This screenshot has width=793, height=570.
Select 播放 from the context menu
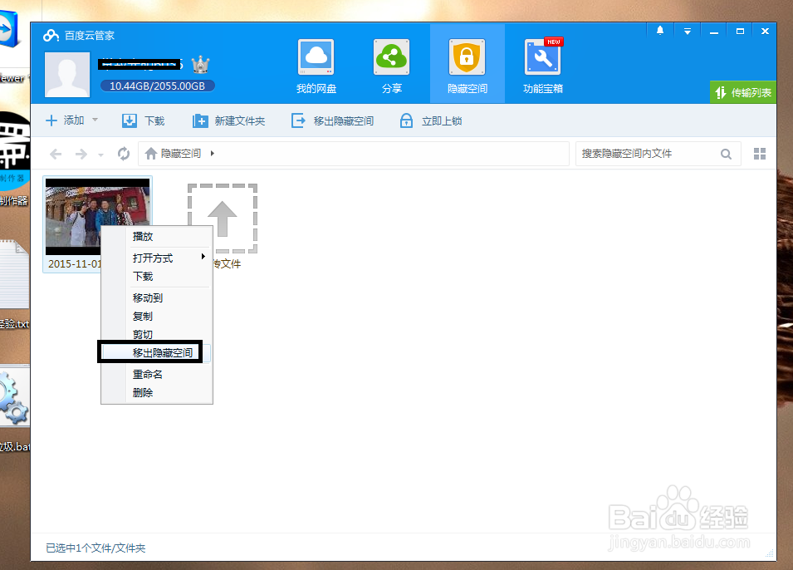point(143,236)
